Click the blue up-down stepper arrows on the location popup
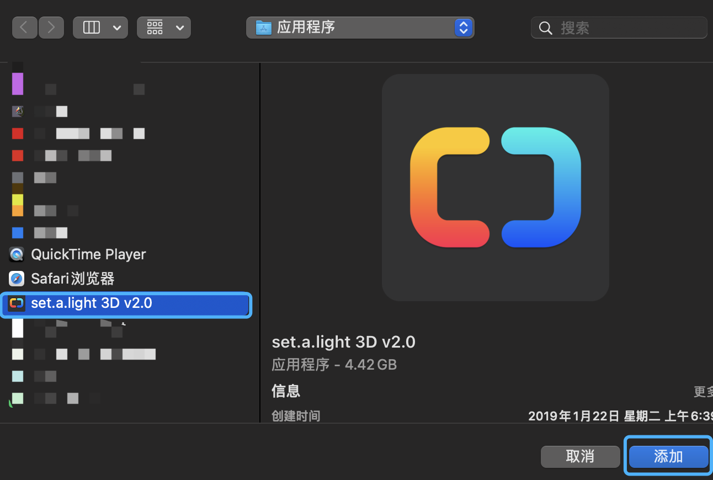Viewport: 713px width, 480px height. (x=464, y=28)
